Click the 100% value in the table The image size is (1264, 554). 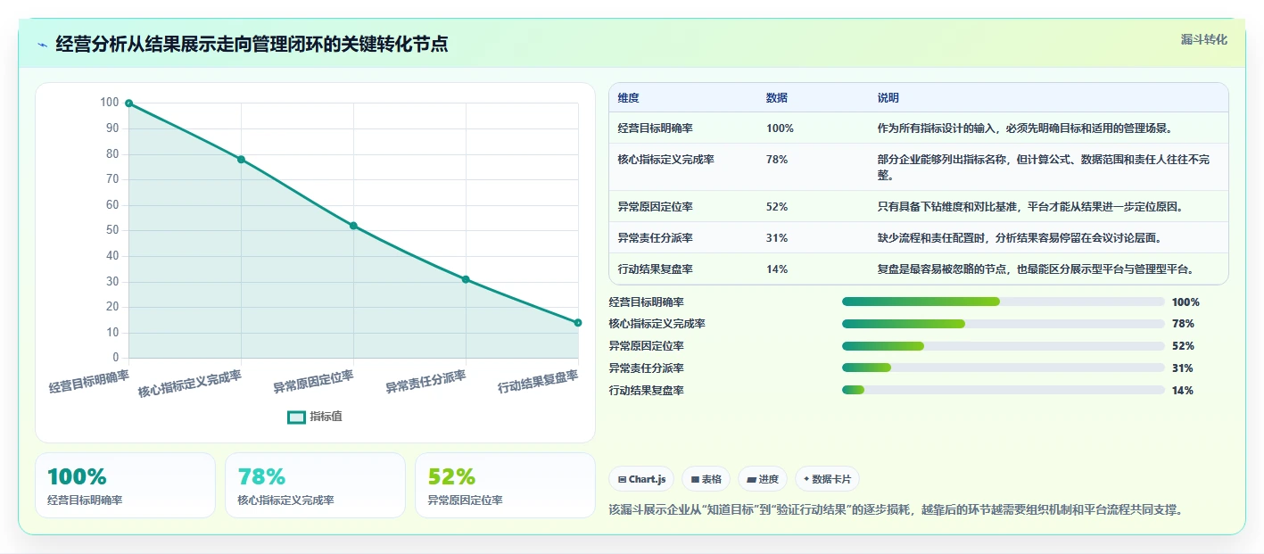(x=780, y=128)
